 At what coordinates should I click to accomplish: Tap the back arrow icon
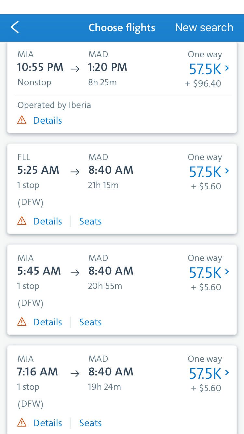point(15,27)
